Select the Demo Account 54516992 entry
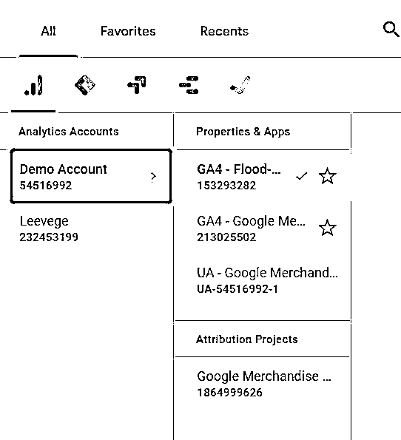This screenshot has width=401, height=440. click(91, 176)
